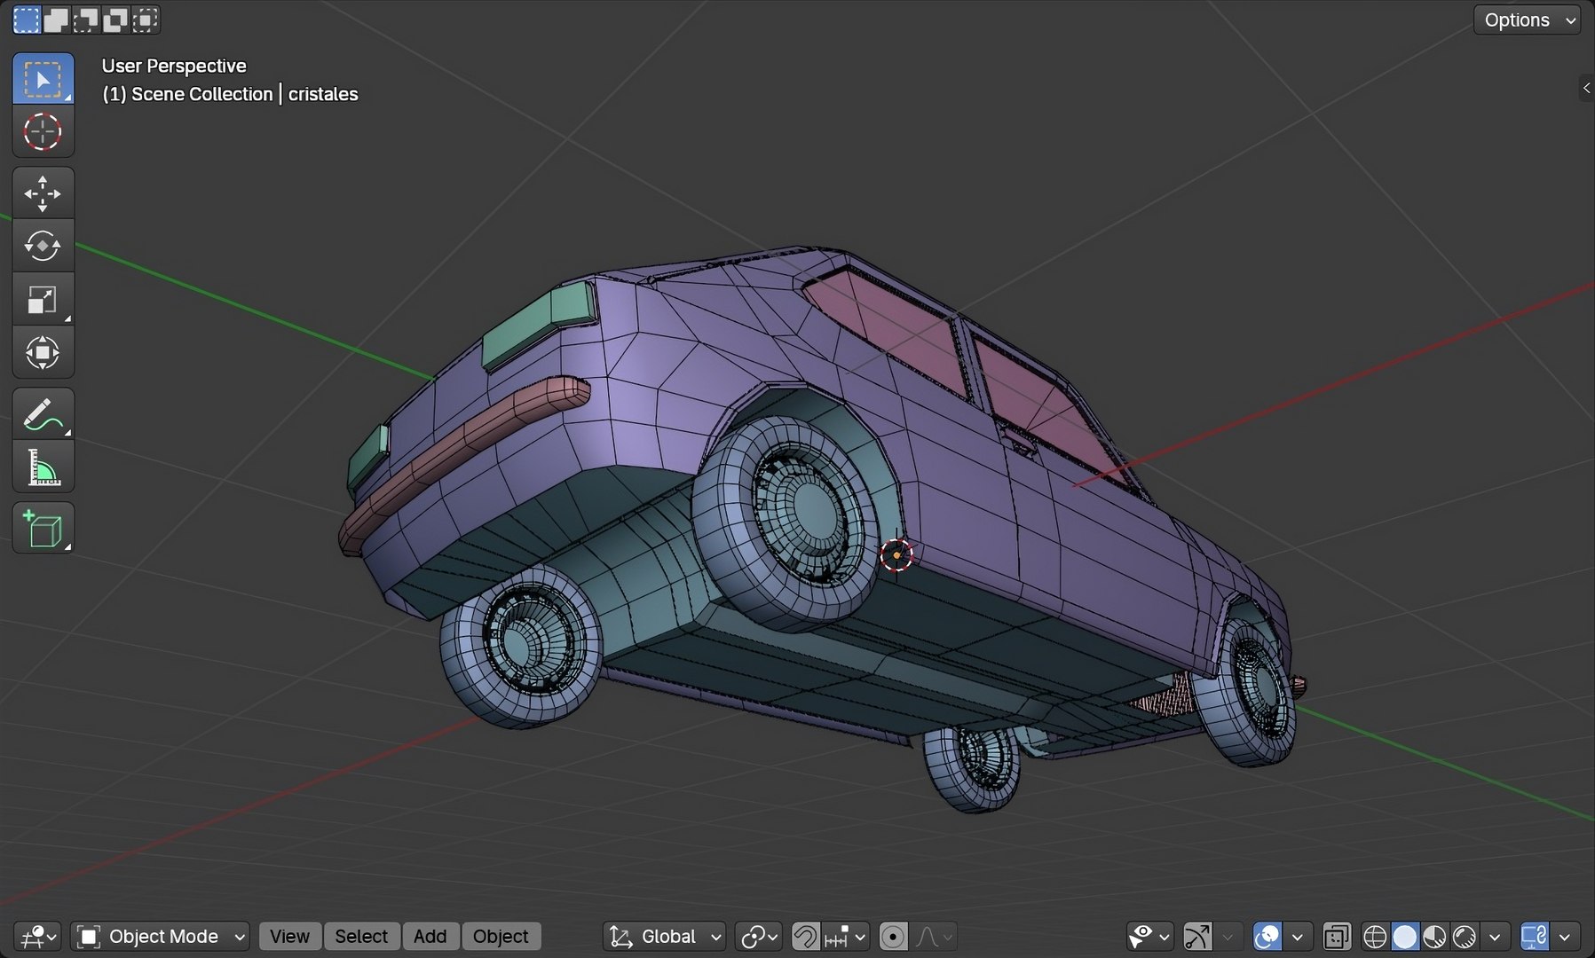Open the Add menu
This screenshot has width=1595, height=958.
[430, 936]
